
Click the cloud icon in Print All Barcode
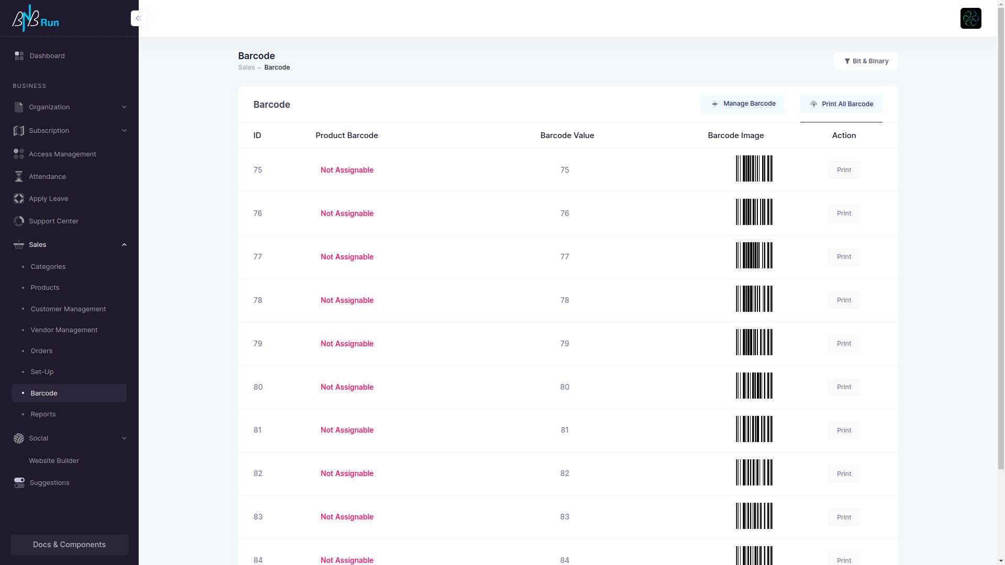813,104
